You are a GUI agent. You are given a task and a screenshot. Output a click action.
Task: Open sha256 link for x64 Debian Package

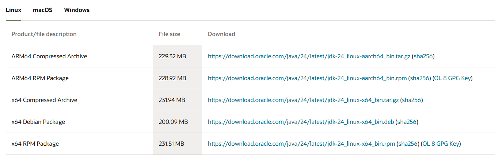(407, 122)
